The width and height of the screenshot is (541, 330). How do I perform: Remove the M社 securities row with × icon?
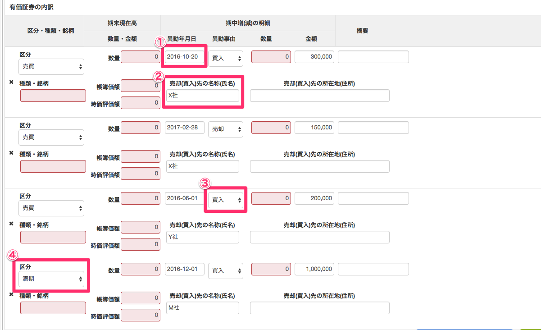click(11, 294)
